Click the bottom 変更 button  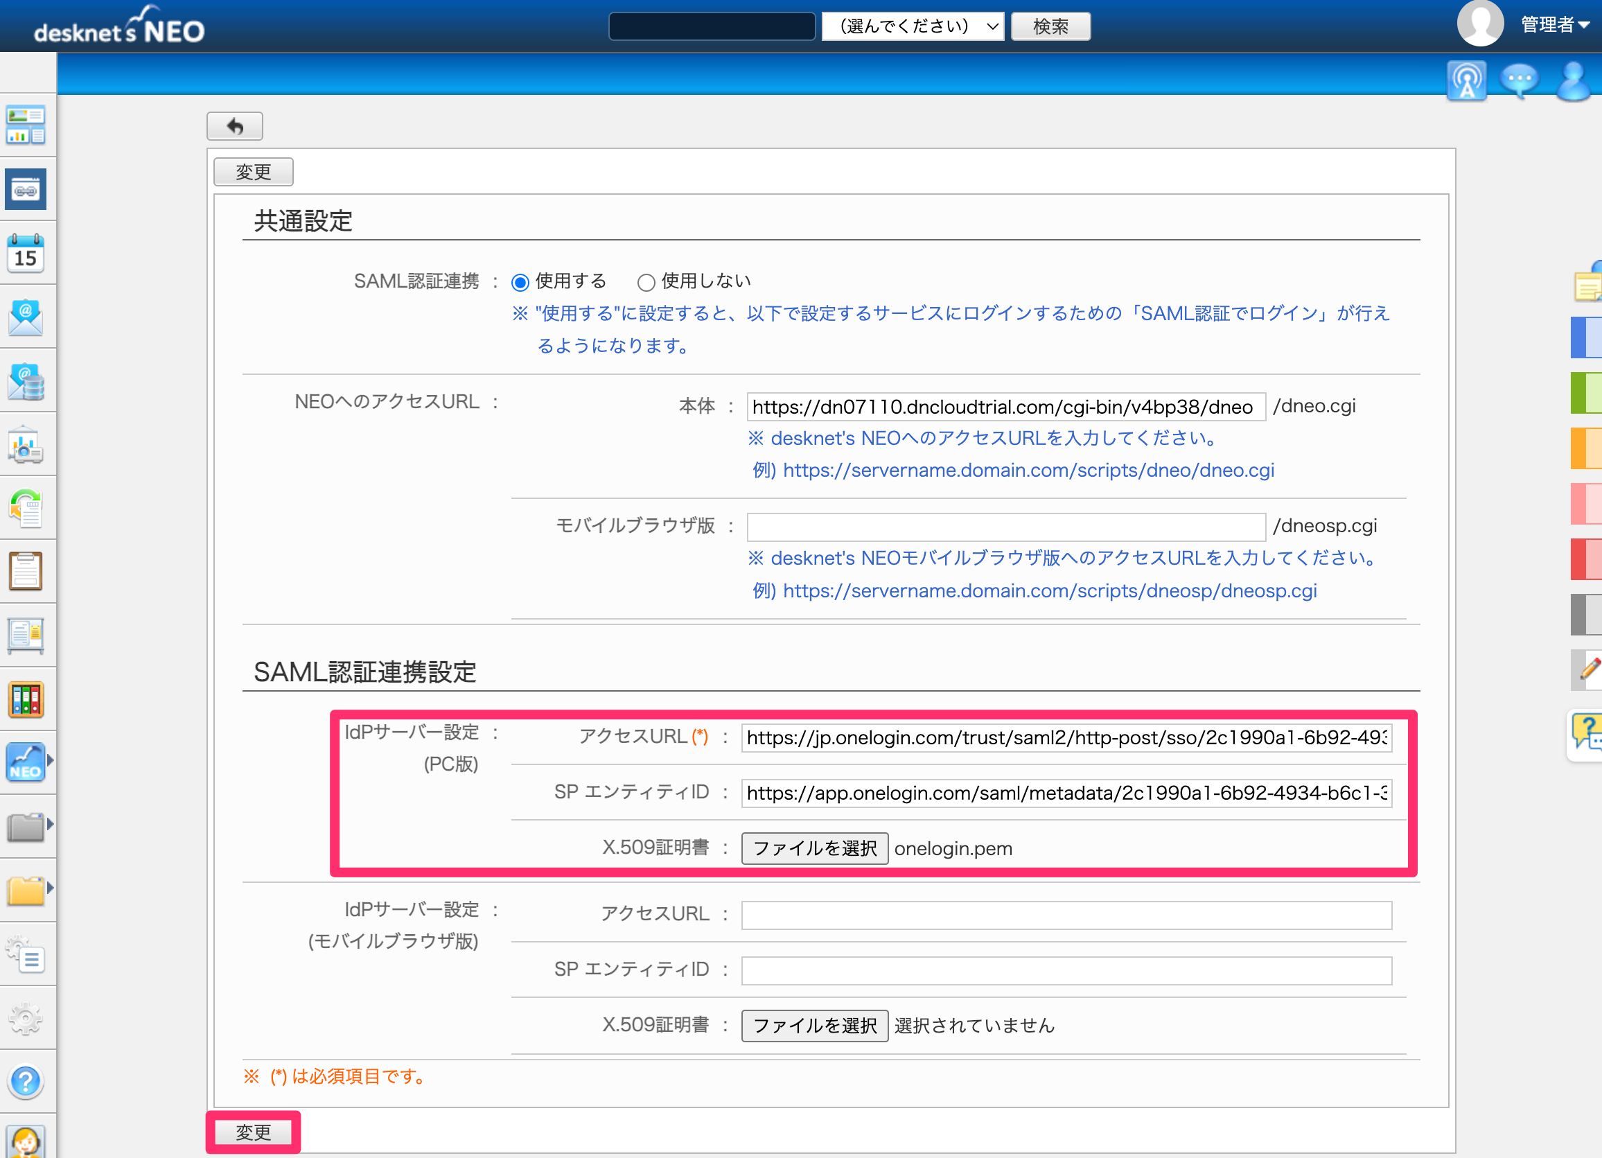(253, 1132)
